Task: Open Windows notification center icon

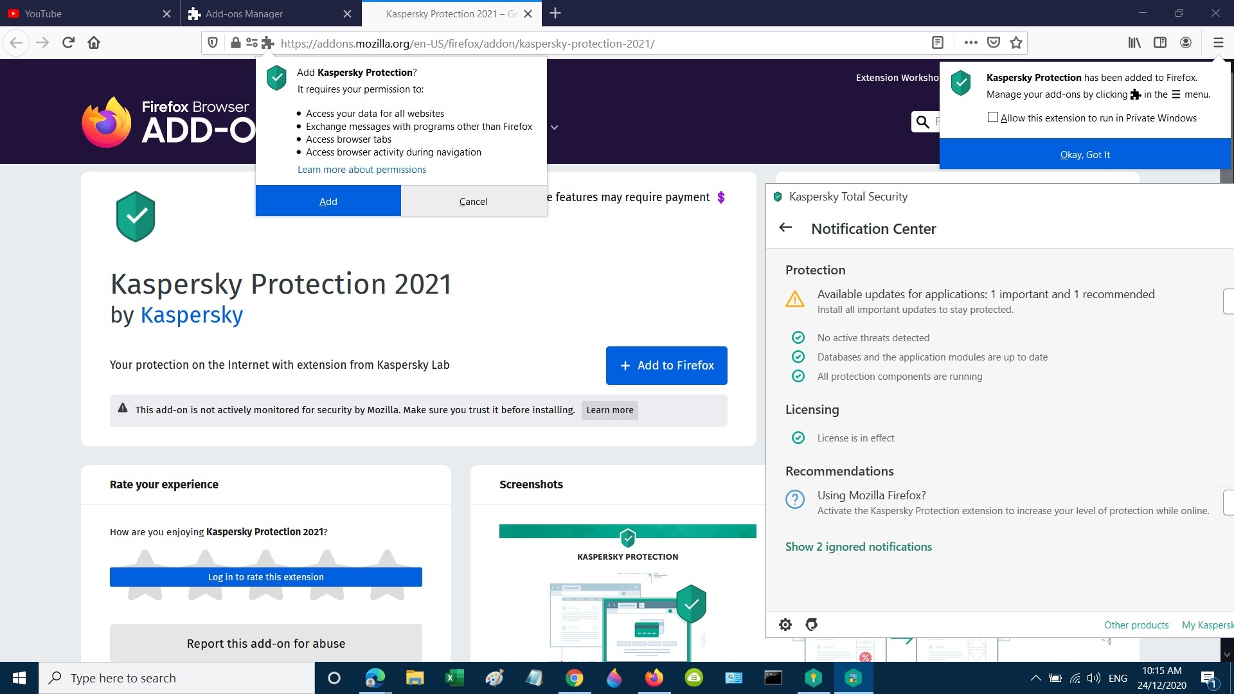Action: pos(1209,678)
